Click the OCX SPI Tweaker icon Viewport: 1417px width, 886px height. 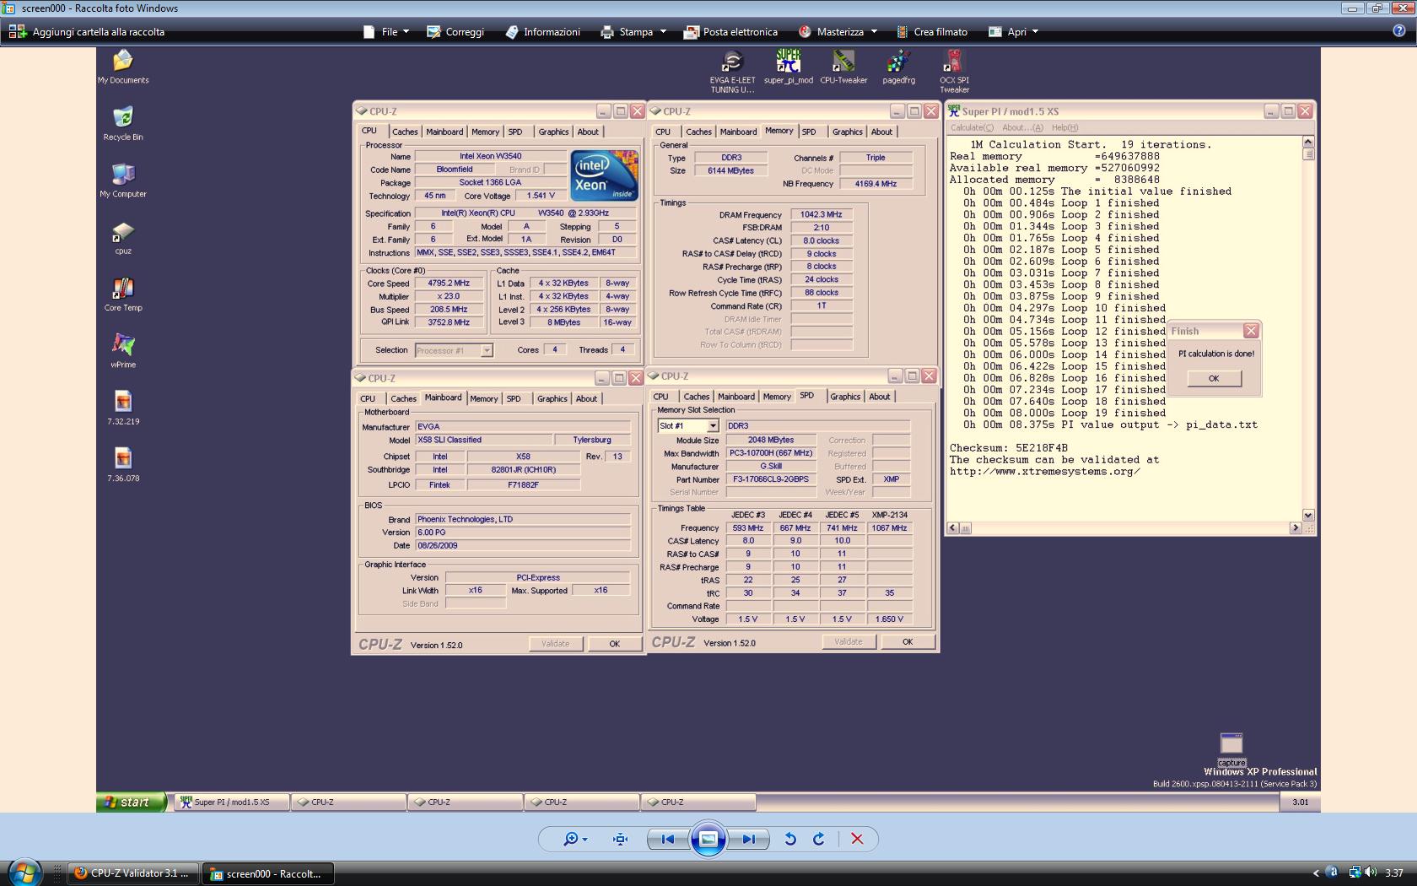[x=954, y=72]
